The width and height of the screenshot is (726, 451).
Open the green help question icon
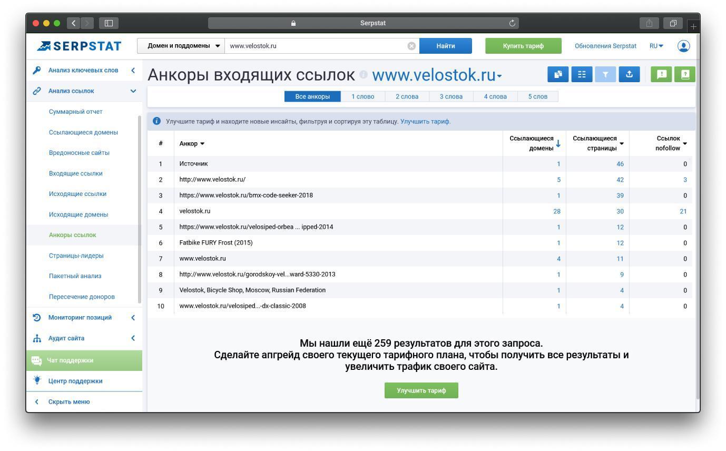(685, 74)
